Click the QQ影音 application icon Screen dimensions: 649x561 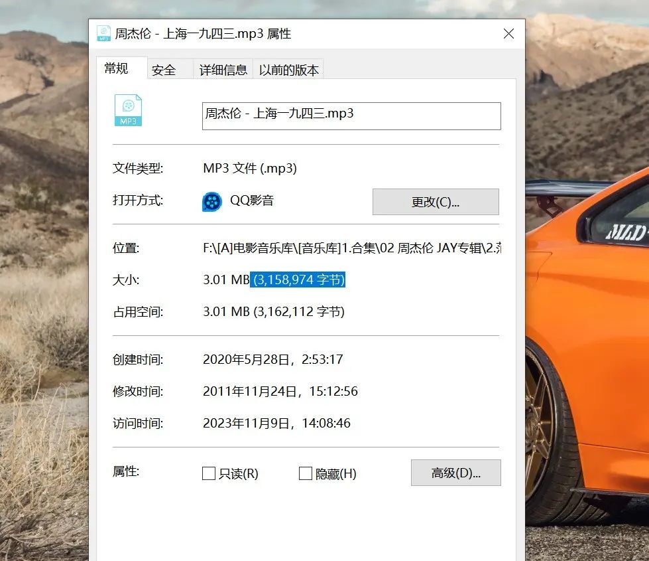tap(211, 201)
